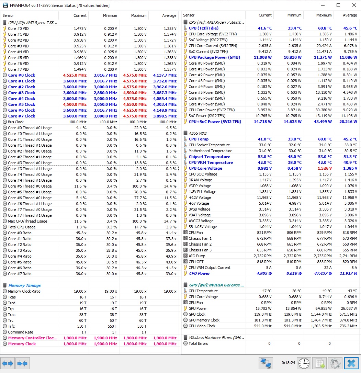The image size is (361, 373).
Task: Select the Memory Timings group heading
Action: coord(24,285)
